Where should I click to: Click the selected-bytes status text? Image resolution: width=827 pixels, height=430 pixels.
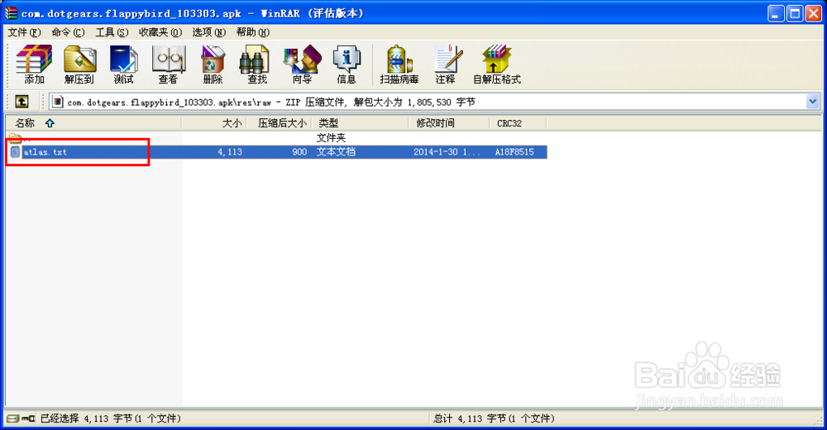tap(111, 418)
